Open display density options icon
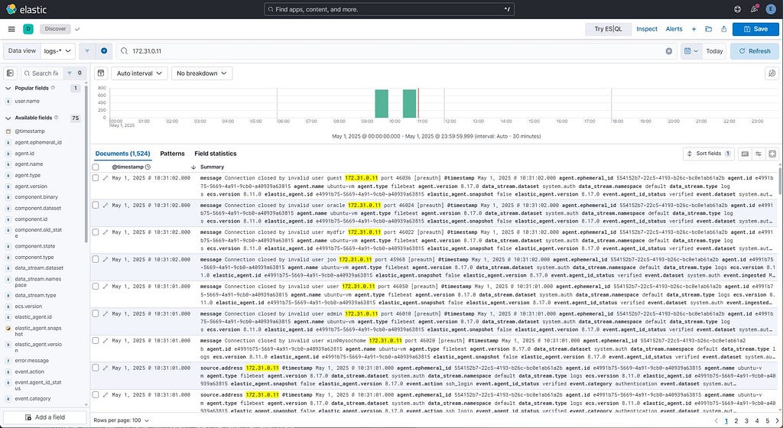Image resolution: width=783 pixels, height=428 pixels. (745, 154)
